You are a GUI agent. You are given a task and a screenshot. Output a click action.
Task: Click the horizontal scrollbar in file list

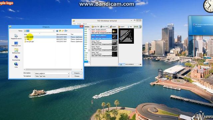click(48, 69)
